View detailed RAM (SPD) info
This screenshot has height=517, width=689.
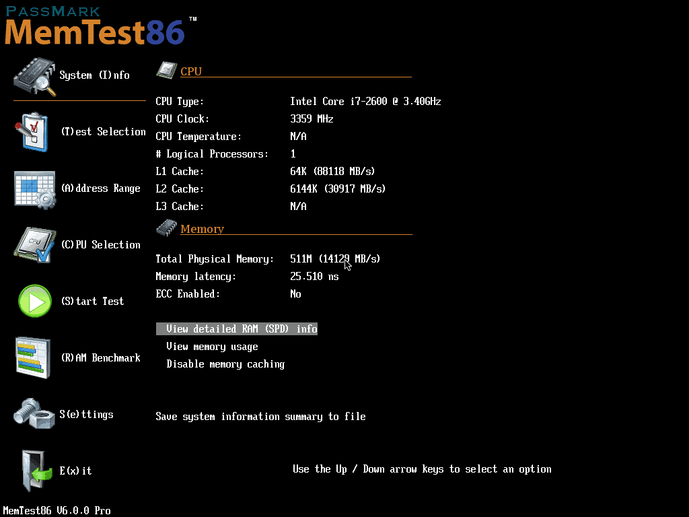(237, 329)
